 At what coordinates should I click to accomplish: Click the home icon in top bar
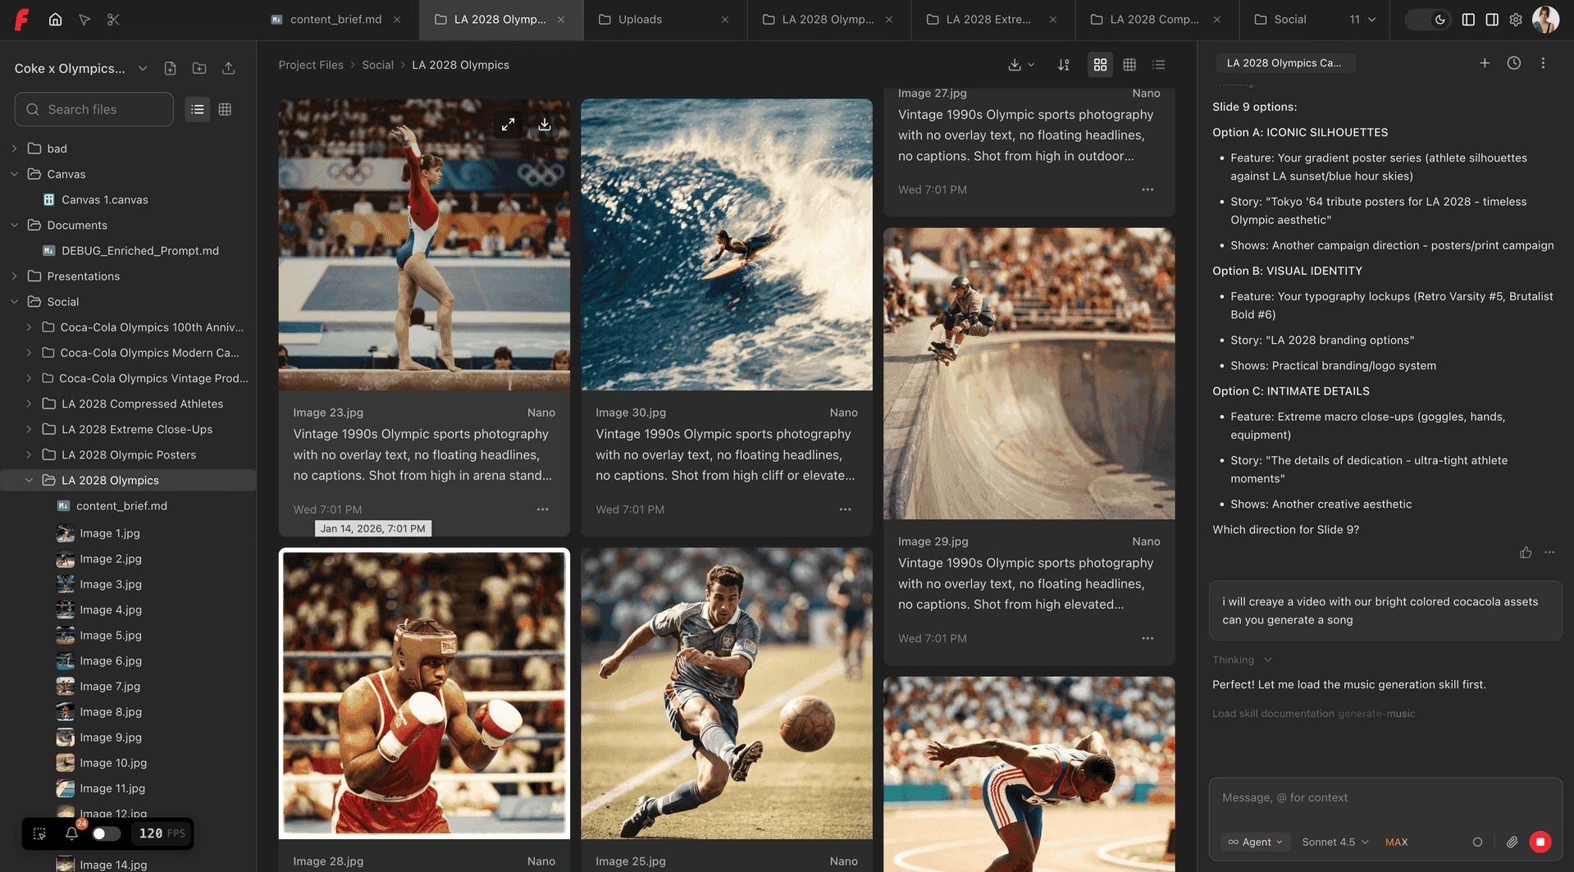[55, 20]
